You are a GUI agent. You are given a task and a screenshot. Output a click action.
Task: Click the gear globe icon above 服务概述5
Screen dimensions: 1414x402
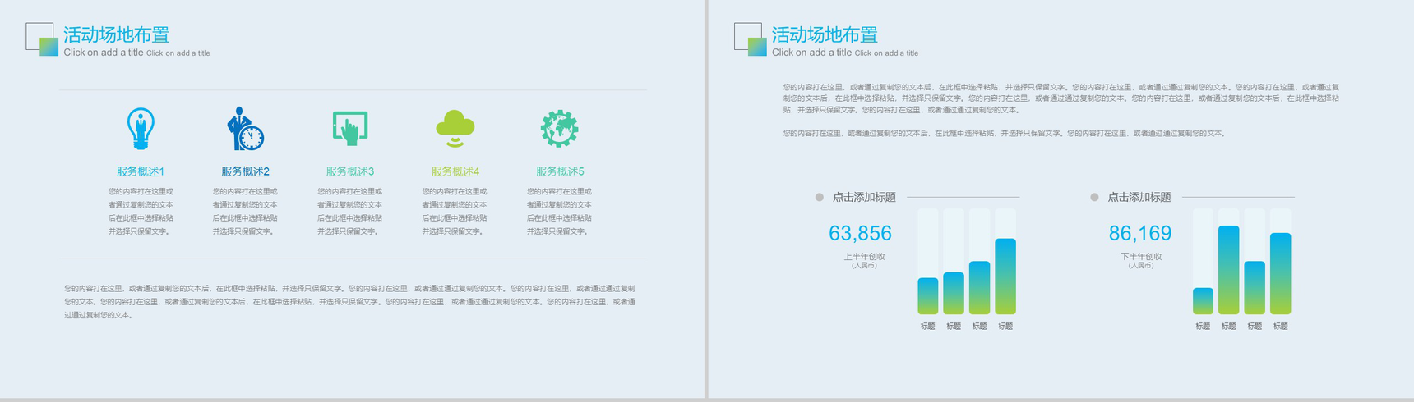tap(560, 129)
